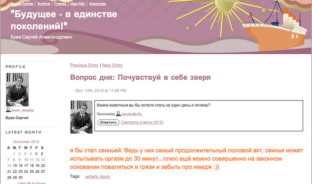This screenshot has height=184, width=312.
Task: Open the Friends page
Action: (x=60, y=4)
